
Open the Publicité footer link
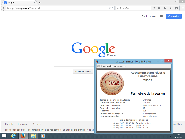(x=9, y=124)
